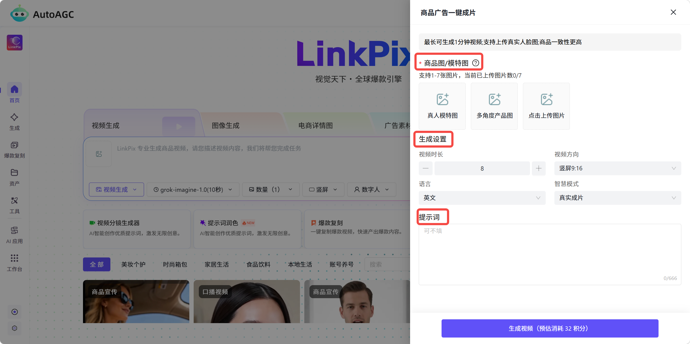
Task: Select the 美妆个护 category
Action: 133,264
